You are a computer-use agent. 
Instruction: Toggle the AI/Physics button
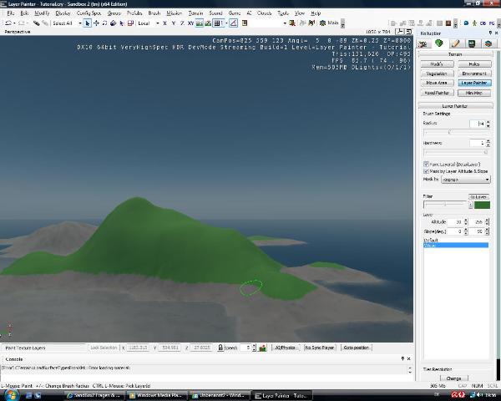pos(284,347)
